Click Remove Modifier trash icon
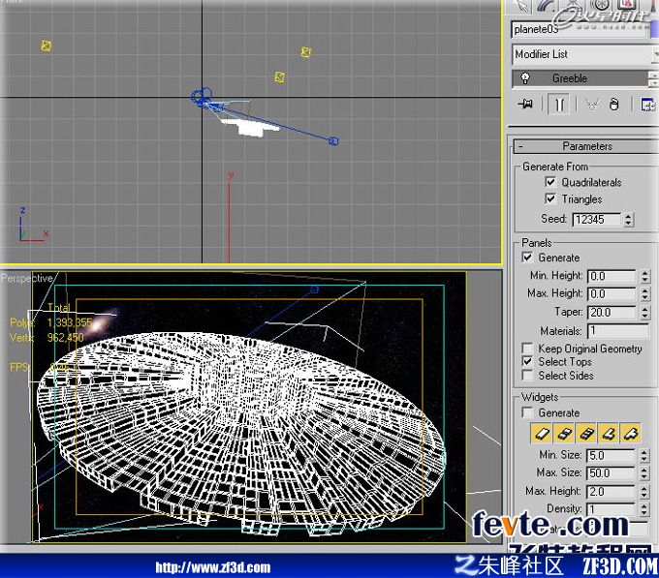Screen dimensions: 659x578 (613, 105)
